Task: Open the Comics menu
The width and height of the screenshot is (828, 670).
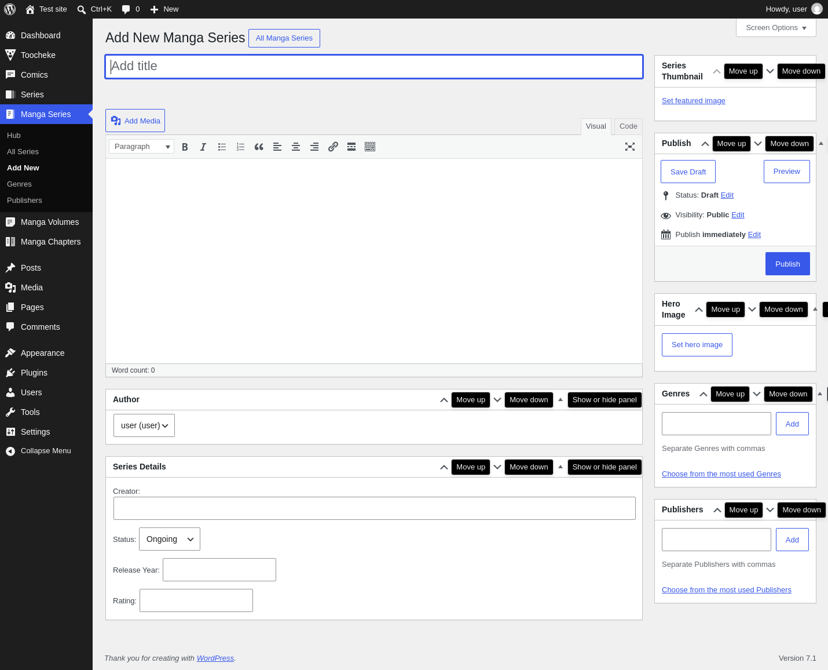Action: pyautogui.click(x=46, y=75)
